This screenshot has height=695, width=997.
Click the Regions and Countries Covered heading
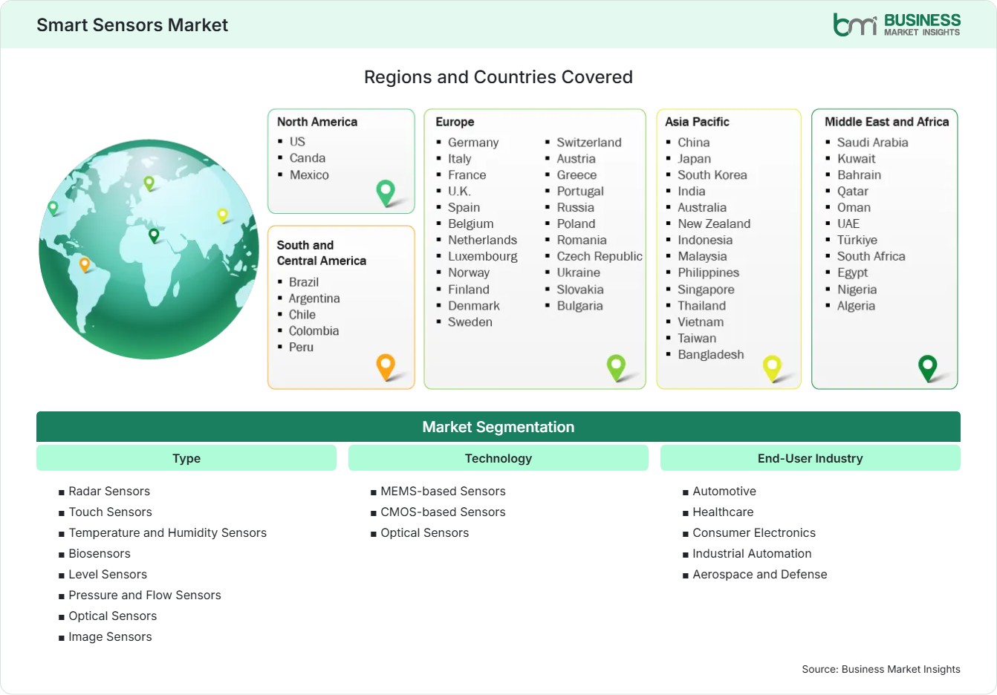(498, 77)
